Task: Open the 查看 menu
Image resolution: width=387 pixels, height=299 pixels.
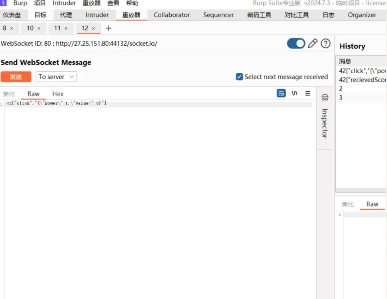Action: click(113, 3)
